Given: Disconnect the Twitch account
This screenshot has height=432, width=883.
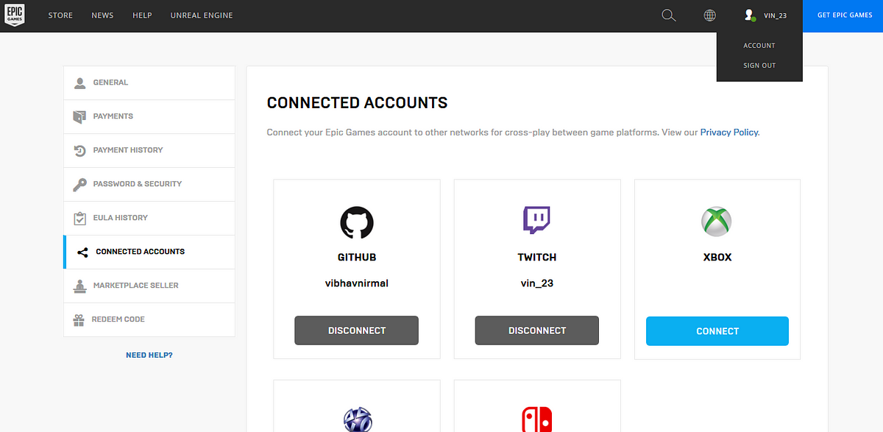Looking at the screenshot, I should [x=537, y=330].
